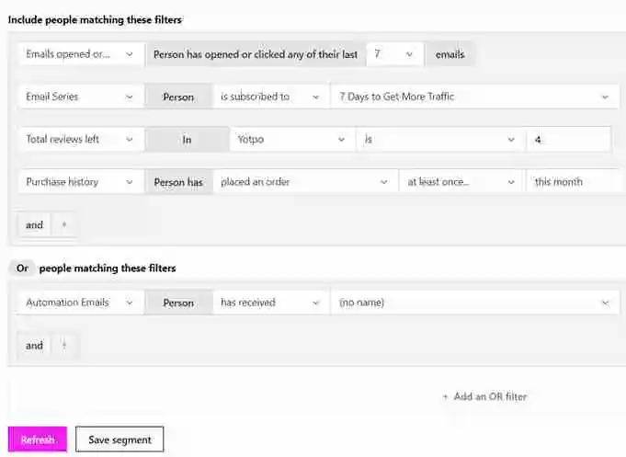Open the 'at least once...' frequency dropdown

pyautogui.click(x=461, y=182)
